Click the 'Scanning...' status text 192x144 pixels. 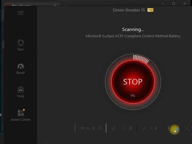point(133,29)
